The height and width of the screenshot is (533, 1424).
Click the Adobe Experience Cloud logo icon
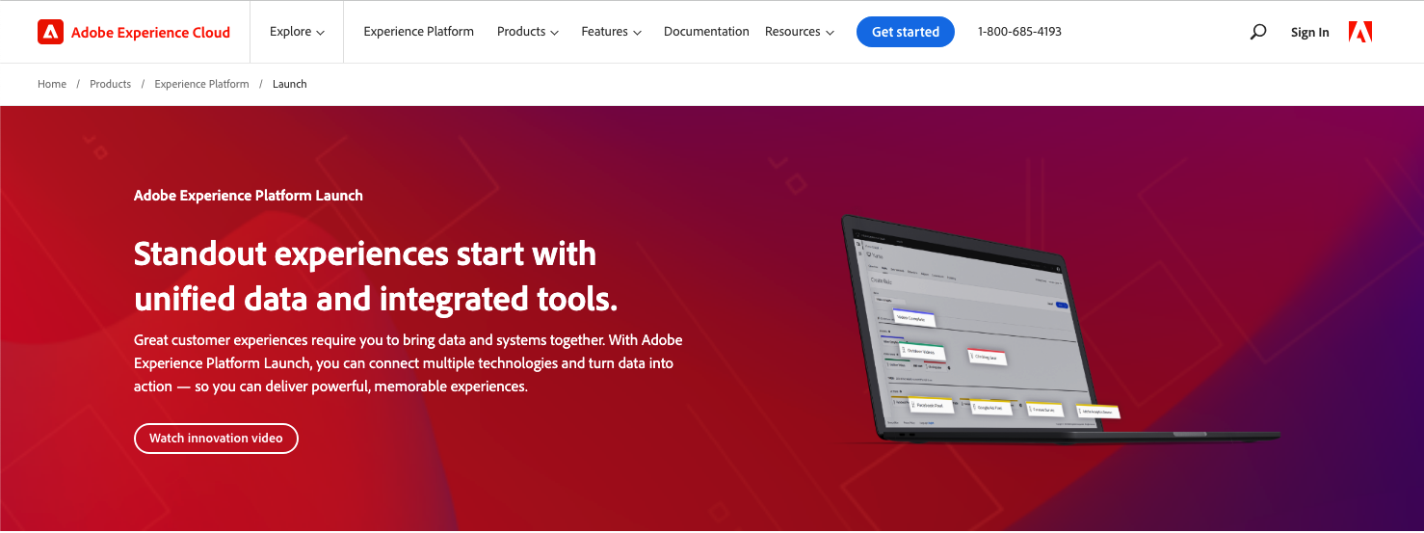(x=50, y=32)
